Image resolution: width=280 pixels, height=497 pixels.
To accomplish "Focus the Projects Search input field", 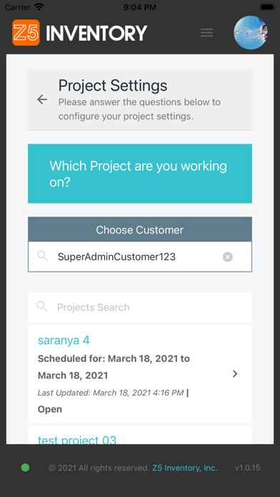I will click(140, 307).
